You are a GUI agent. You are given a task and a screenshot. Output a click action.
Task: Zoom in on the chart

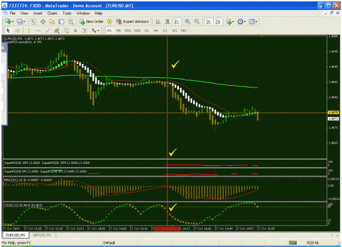point(187,21)
